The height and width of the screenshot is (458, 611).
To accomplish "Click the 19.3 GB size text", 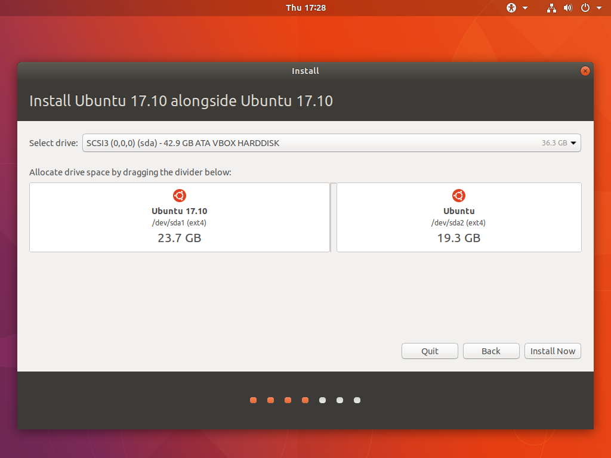I will [459, 238].
